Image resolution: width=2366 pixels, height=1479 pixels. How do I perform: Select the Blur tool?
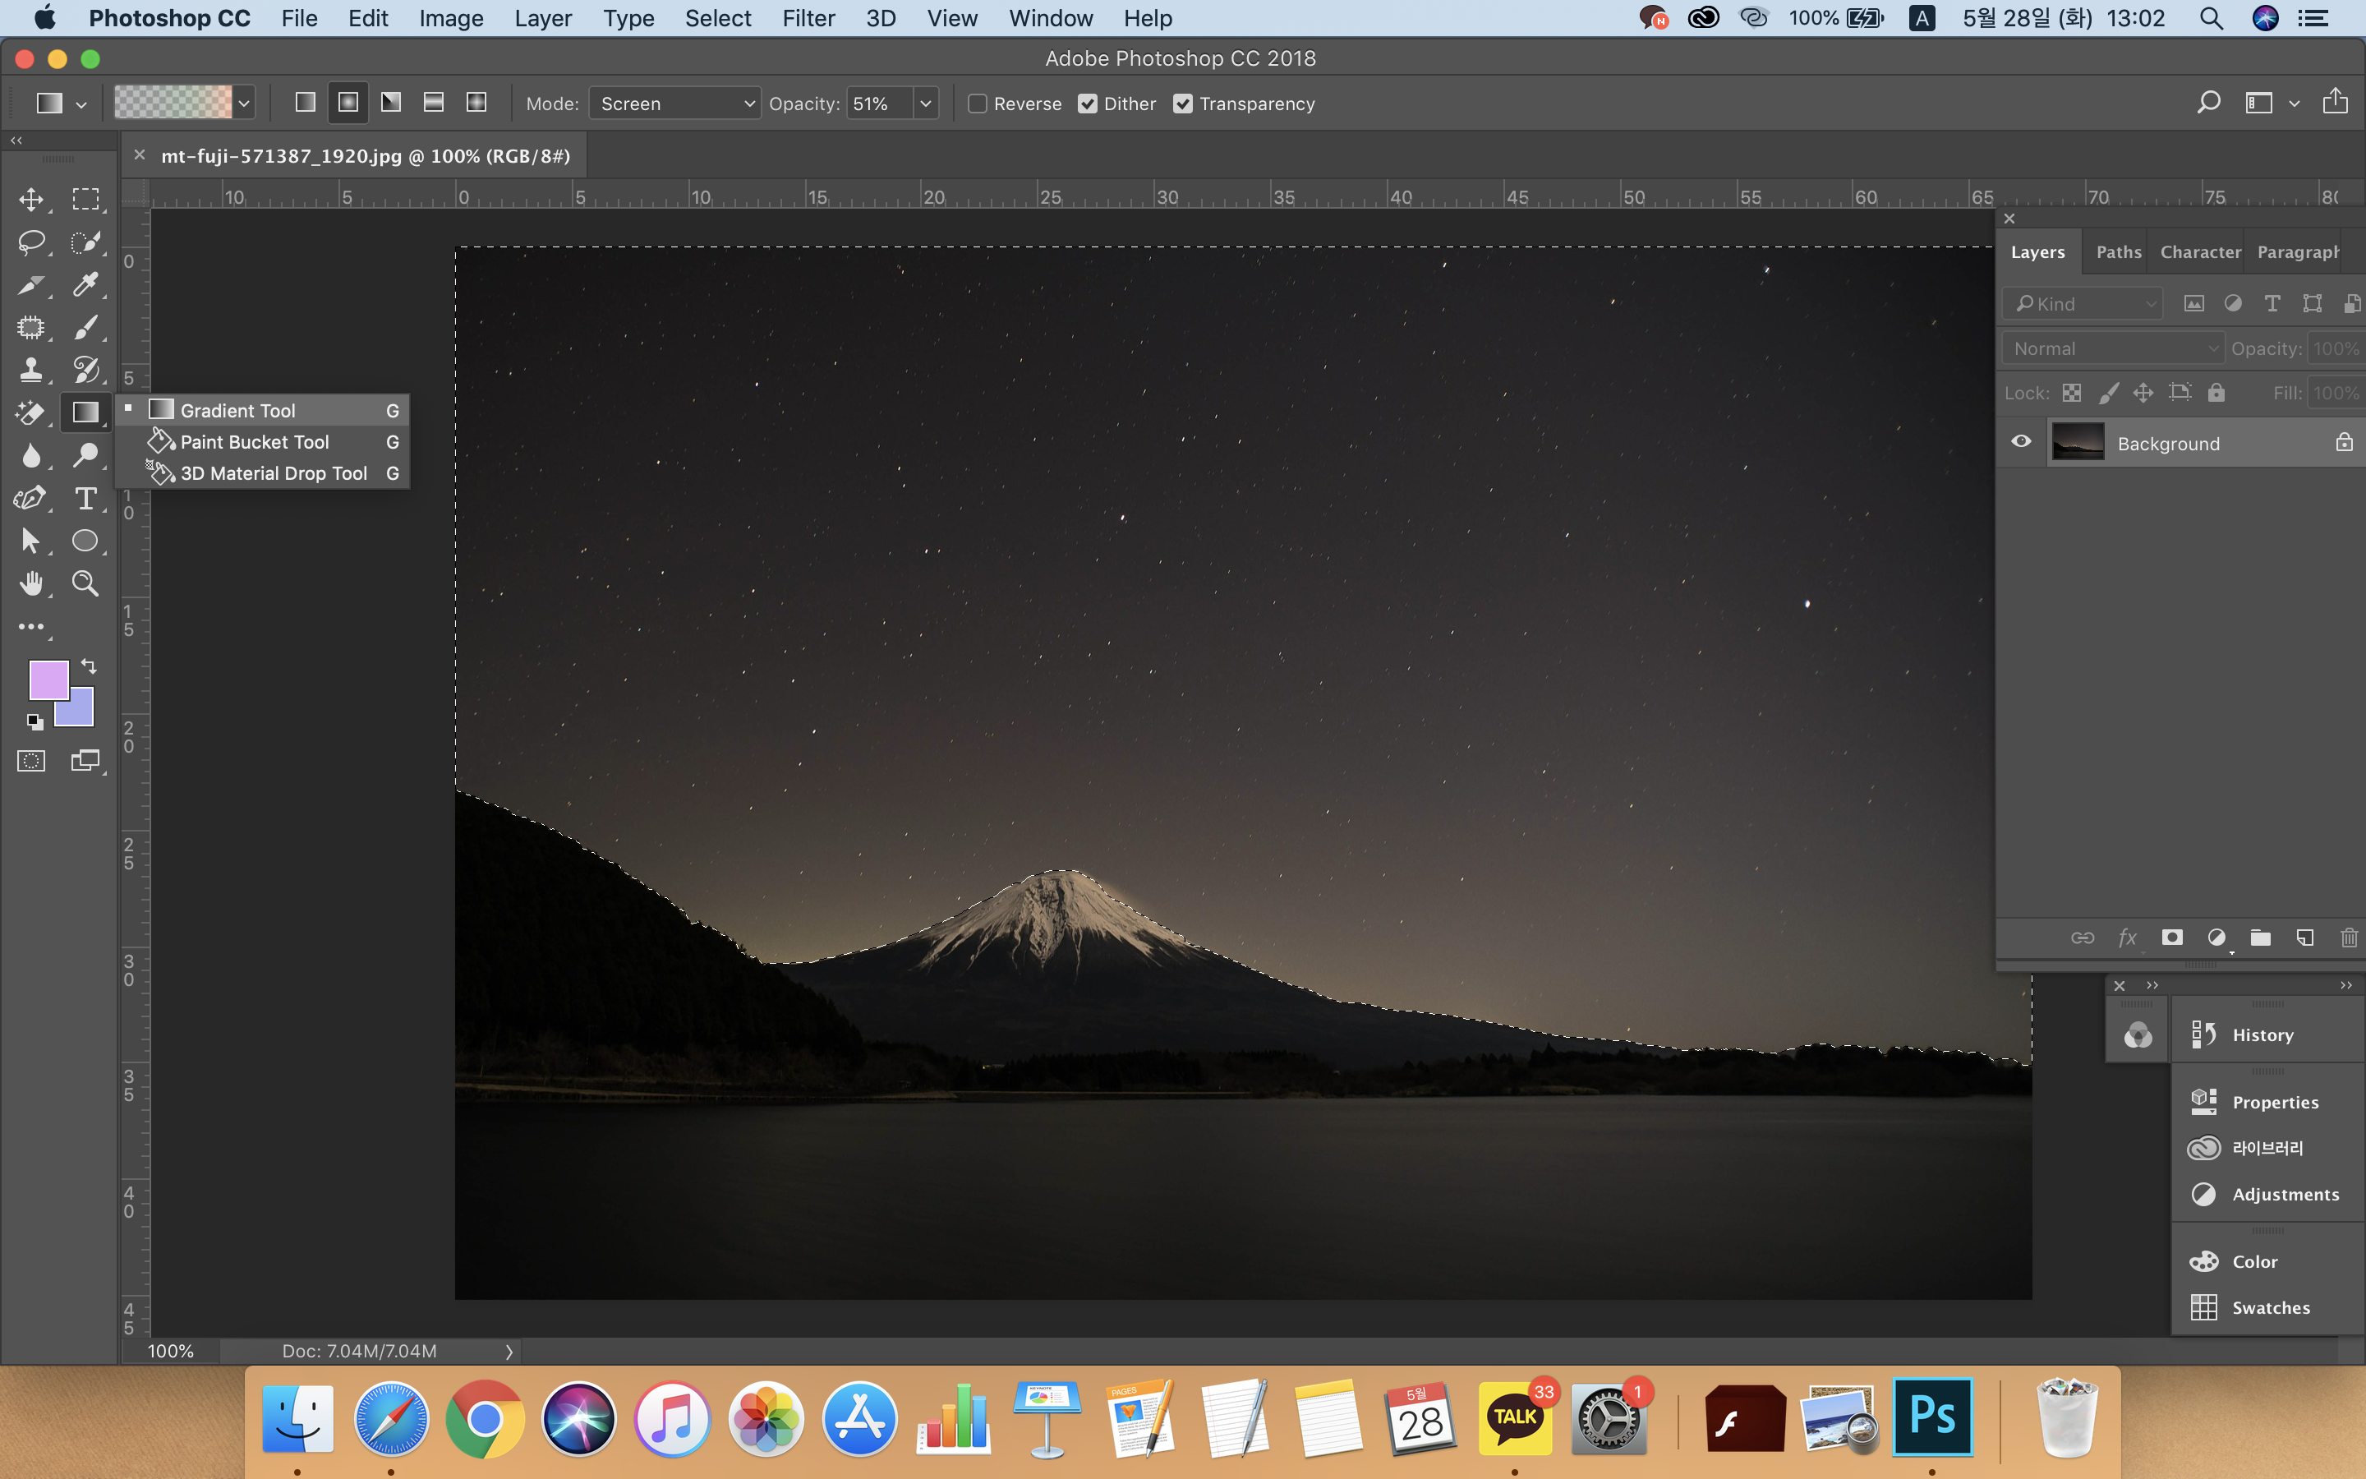click(31, 456)
